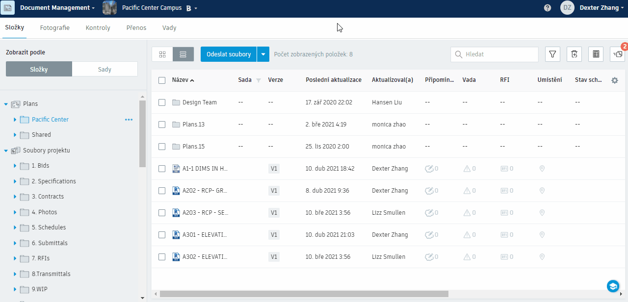Open the Fotografie tab
Viewport: 628px width, 302px height.
55,28
